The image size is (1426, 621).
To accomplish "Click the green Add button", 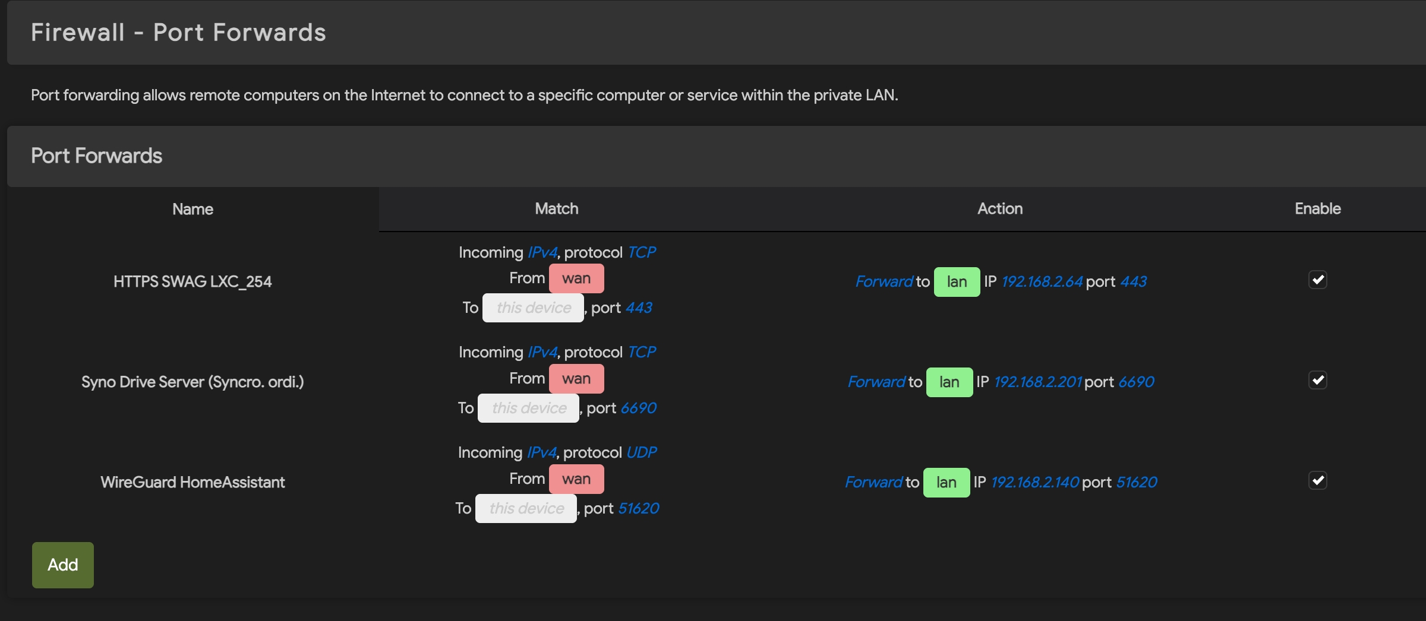I will click(x=62, y=565).
